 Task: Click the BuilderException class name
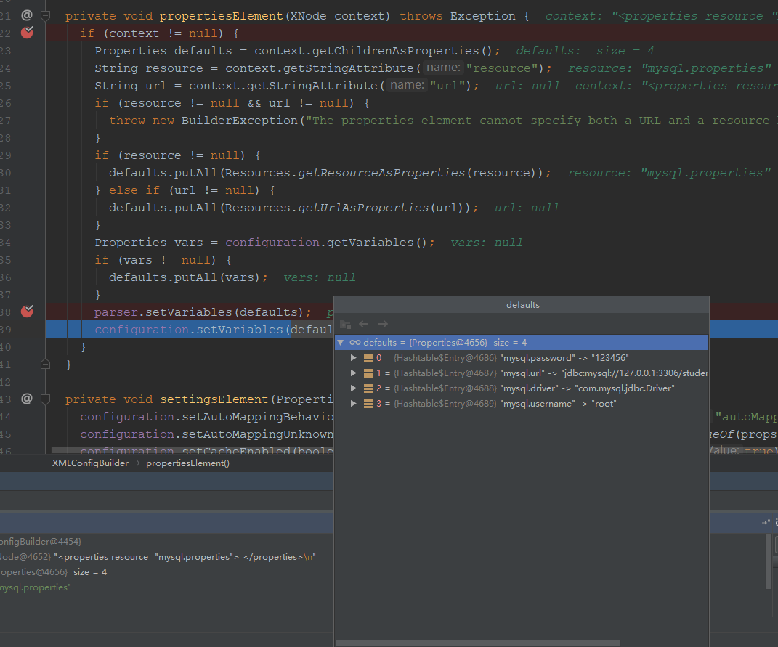[240, 121]
